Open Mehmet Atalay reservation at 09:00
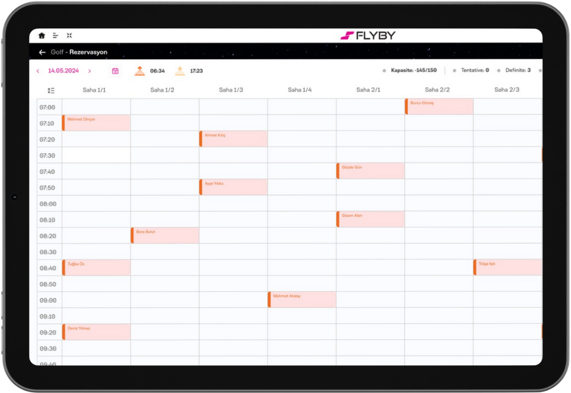The image size is (571, 393). tap(302, 299)
